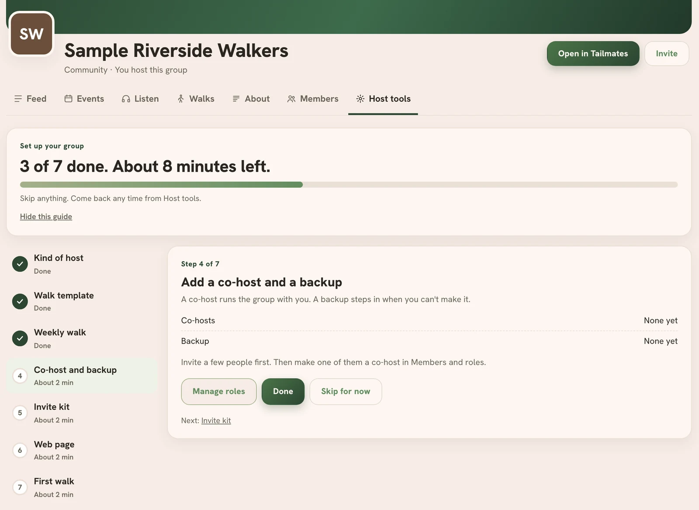The width and height of the screenshot is (699, 510).
Task: Click the SW group avatar
Action: (31, 34)
